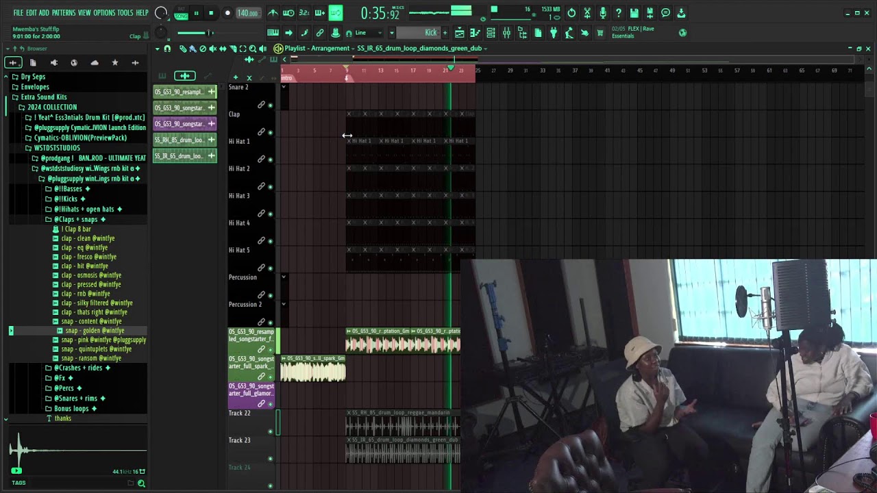Pause playback with the pause button
The width and height of the screenshot is (877, 493).
pyautogui.click(x=196, y=13)
